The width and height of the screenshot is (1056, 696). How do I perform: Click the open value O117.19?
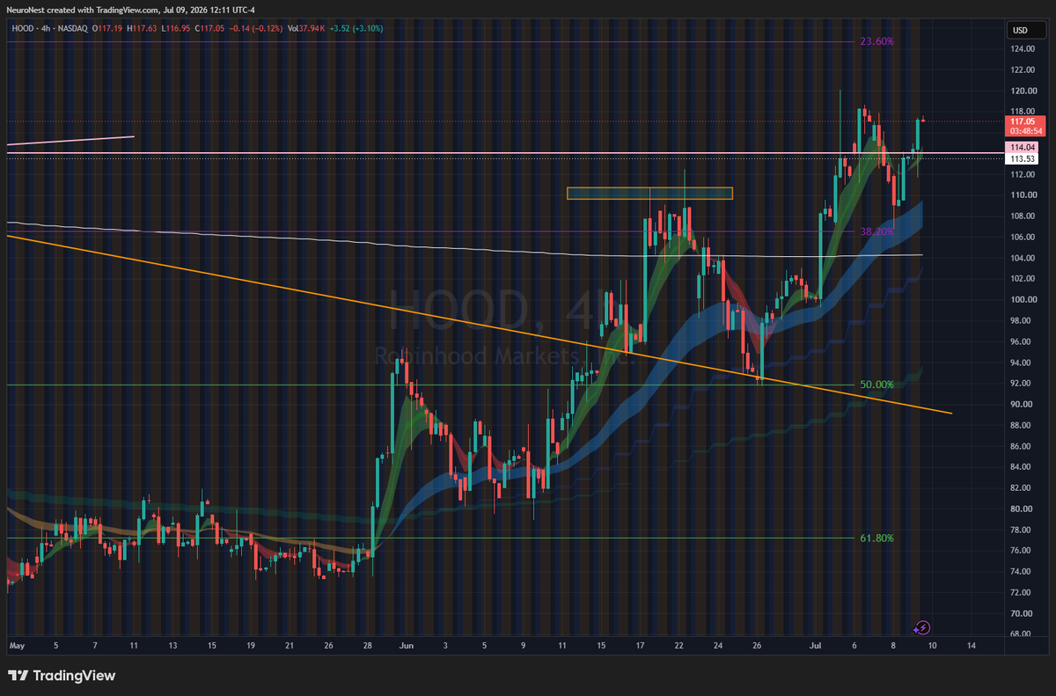pos(106,29)
